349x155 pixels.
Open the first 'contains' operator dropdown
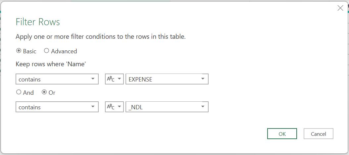(x=57, y=79)
